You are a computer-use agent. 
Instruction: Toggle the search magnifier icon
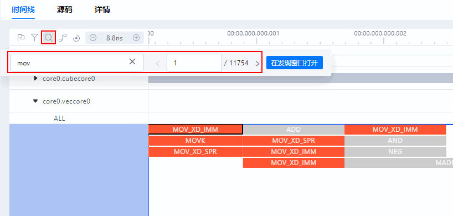click(x=49, y=38)
